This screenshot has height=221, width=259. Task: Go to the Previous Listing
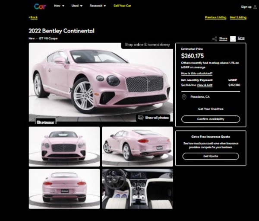tap(215, 17)
